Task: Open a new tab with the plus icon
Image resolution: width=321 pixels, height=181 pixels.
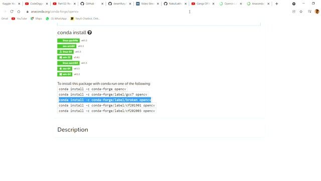Action: coord(276,4)
